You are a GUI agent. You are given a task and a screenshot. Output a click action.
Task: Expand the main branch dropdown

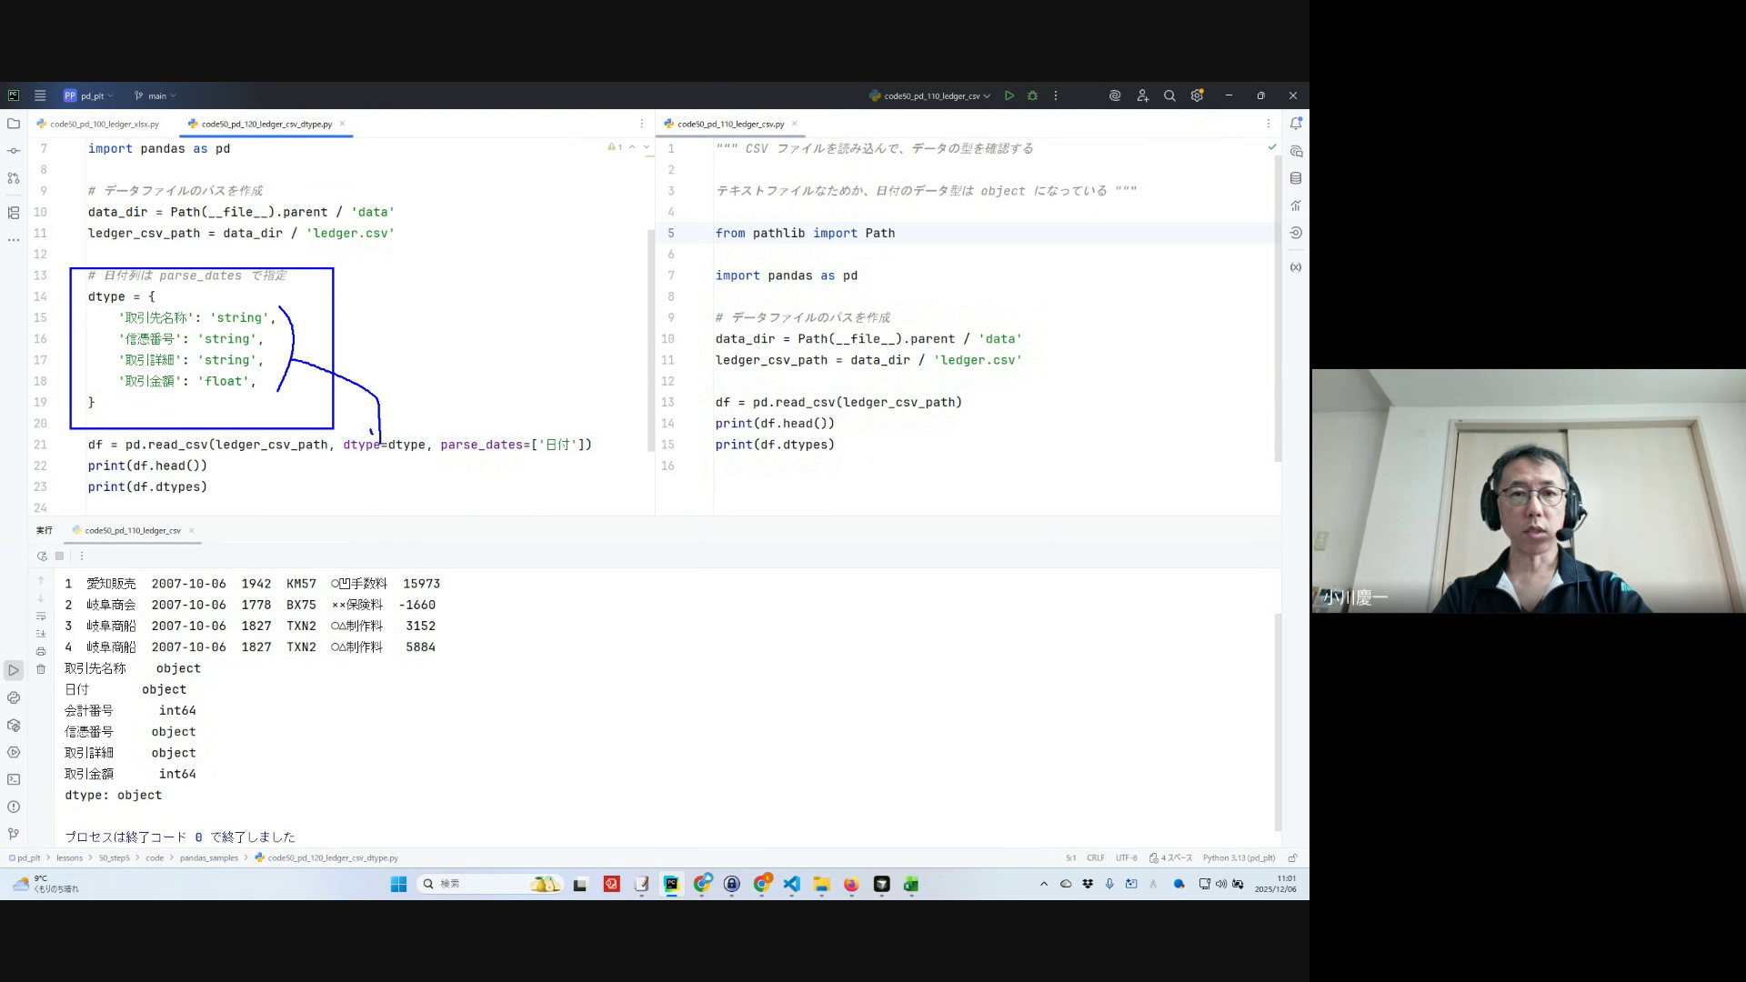[x=156, y=95]
